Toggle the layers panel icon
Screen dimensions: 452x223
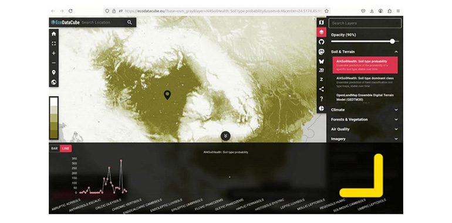click(322, 32)
